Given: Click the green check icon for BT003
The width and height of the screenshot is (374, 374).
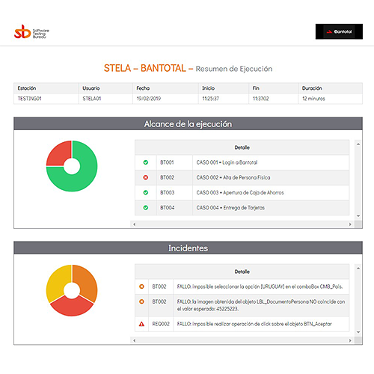Looking at the screenshot, I should pyautogui.click(x=146, y=192).
